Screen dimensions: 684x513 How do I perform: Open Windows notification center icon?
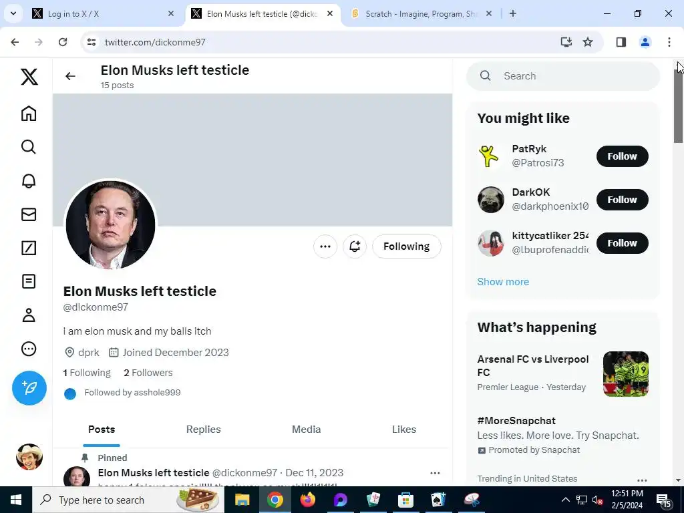click(663, 500)
